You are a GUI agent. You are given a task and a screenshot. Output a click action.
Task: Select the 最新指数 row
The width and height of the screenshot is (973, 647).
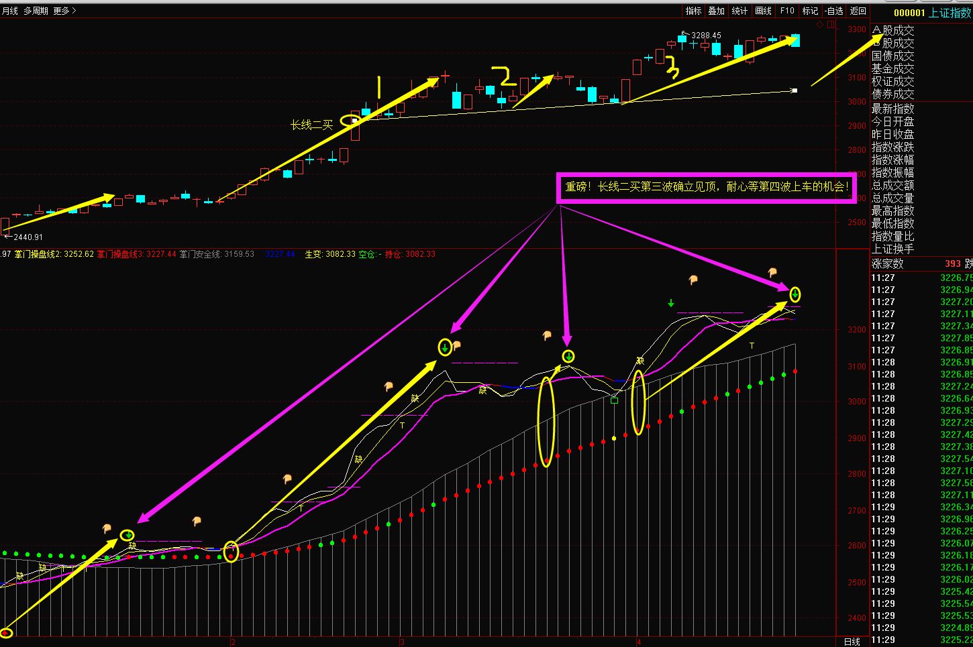(x=892, y=109)
